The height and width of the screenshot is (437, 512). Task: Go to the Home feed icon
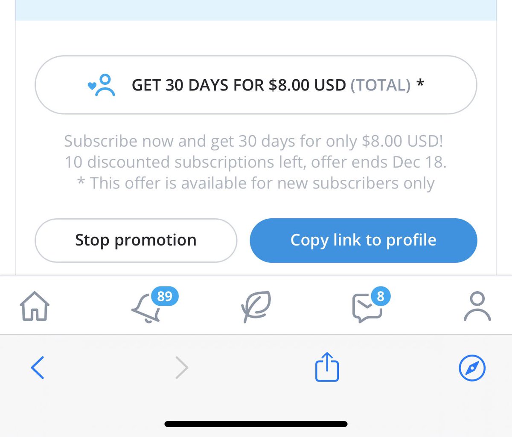click(35, 306)
